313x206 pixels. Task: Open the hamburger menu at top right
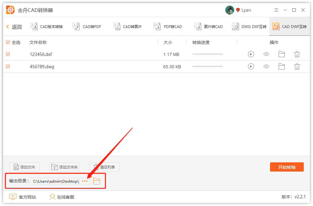[276, 10]
